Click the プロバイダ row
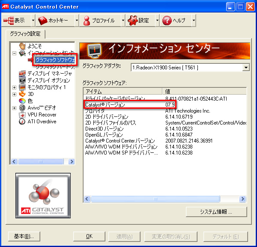257x247 pixels. click(165, 111)
